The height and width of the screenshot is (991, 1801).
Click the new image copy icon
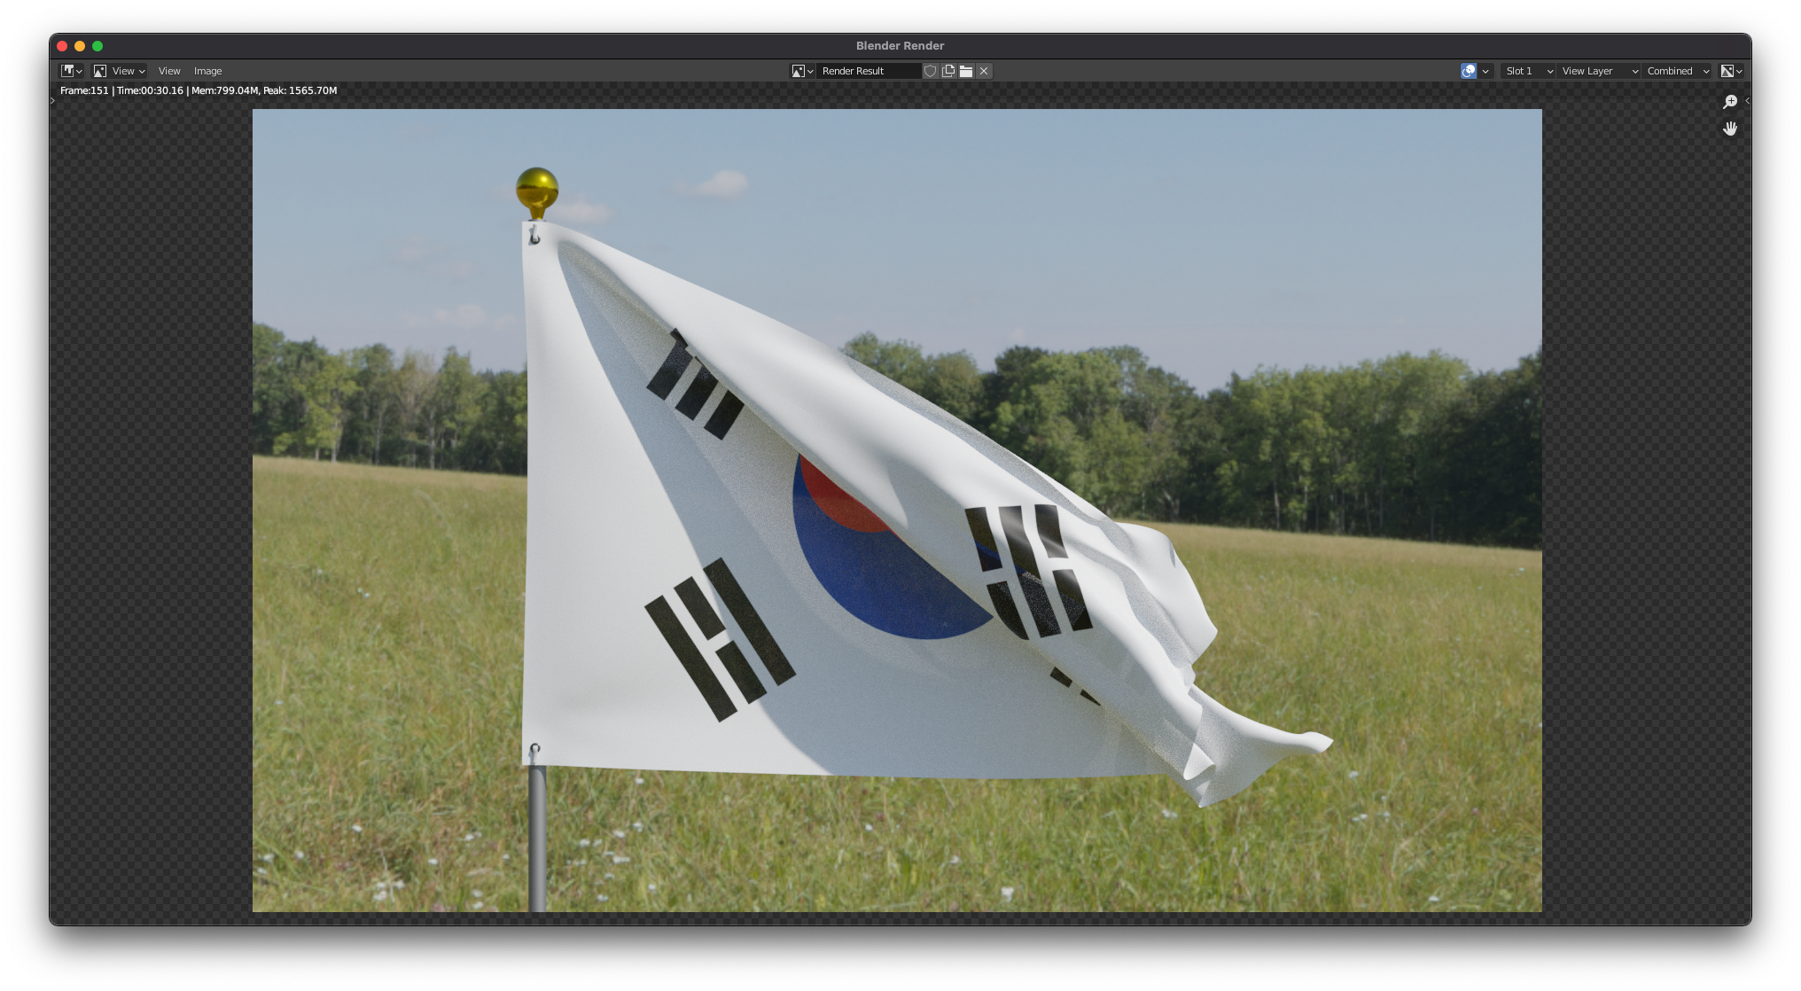tap(948, 71)
